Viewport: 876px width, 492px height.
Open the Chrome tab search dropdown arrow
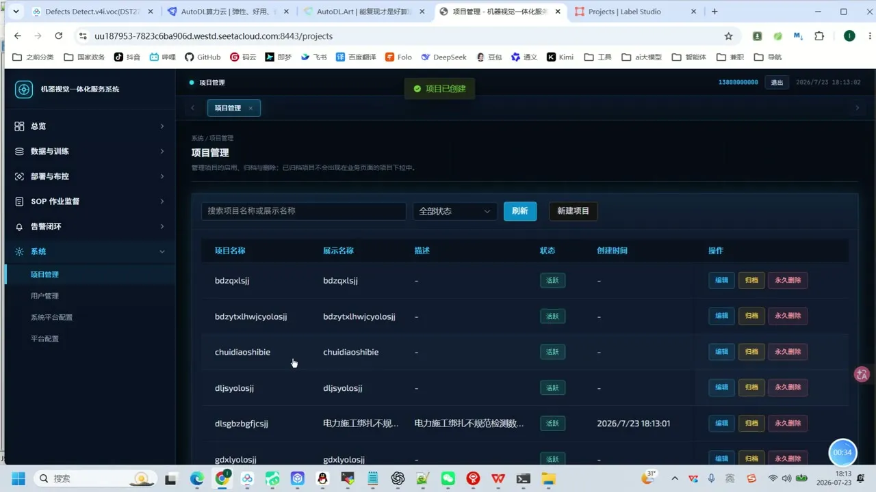click(16, 12)
